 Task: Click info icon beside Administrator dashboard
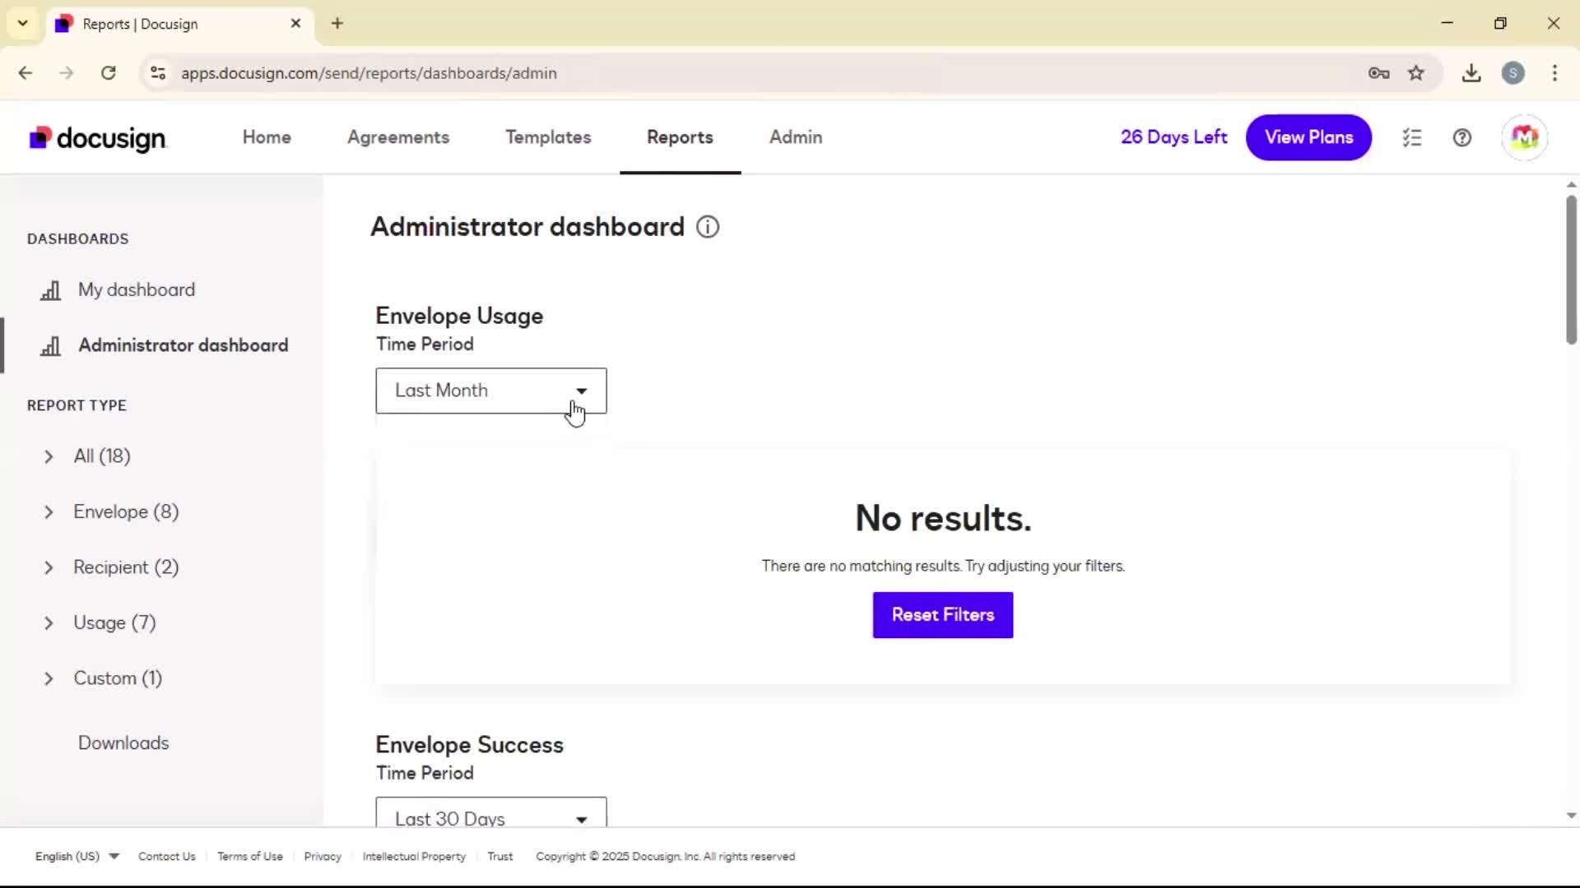[708, 227]
